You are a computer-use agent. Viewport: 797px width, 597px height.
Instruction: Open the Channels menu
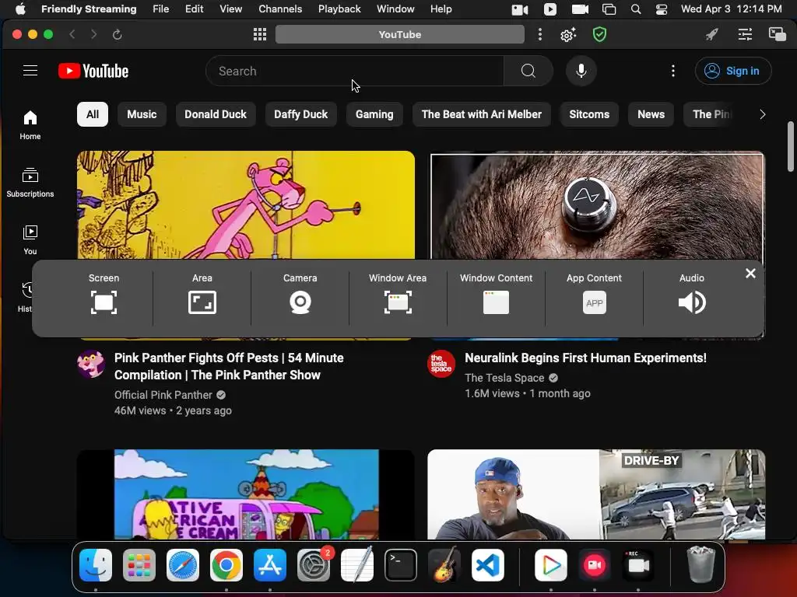280,9
